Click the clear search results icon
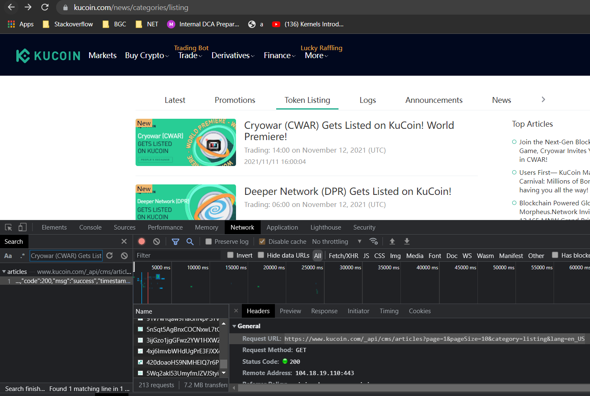The width and height of the screenshot is (590, 396). click(x=124, y=255)
